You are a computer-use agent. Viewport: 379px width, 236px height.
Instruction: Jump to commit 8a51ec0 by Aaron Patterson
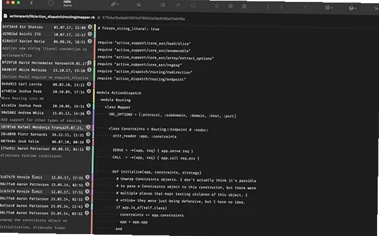coord(87,206)
